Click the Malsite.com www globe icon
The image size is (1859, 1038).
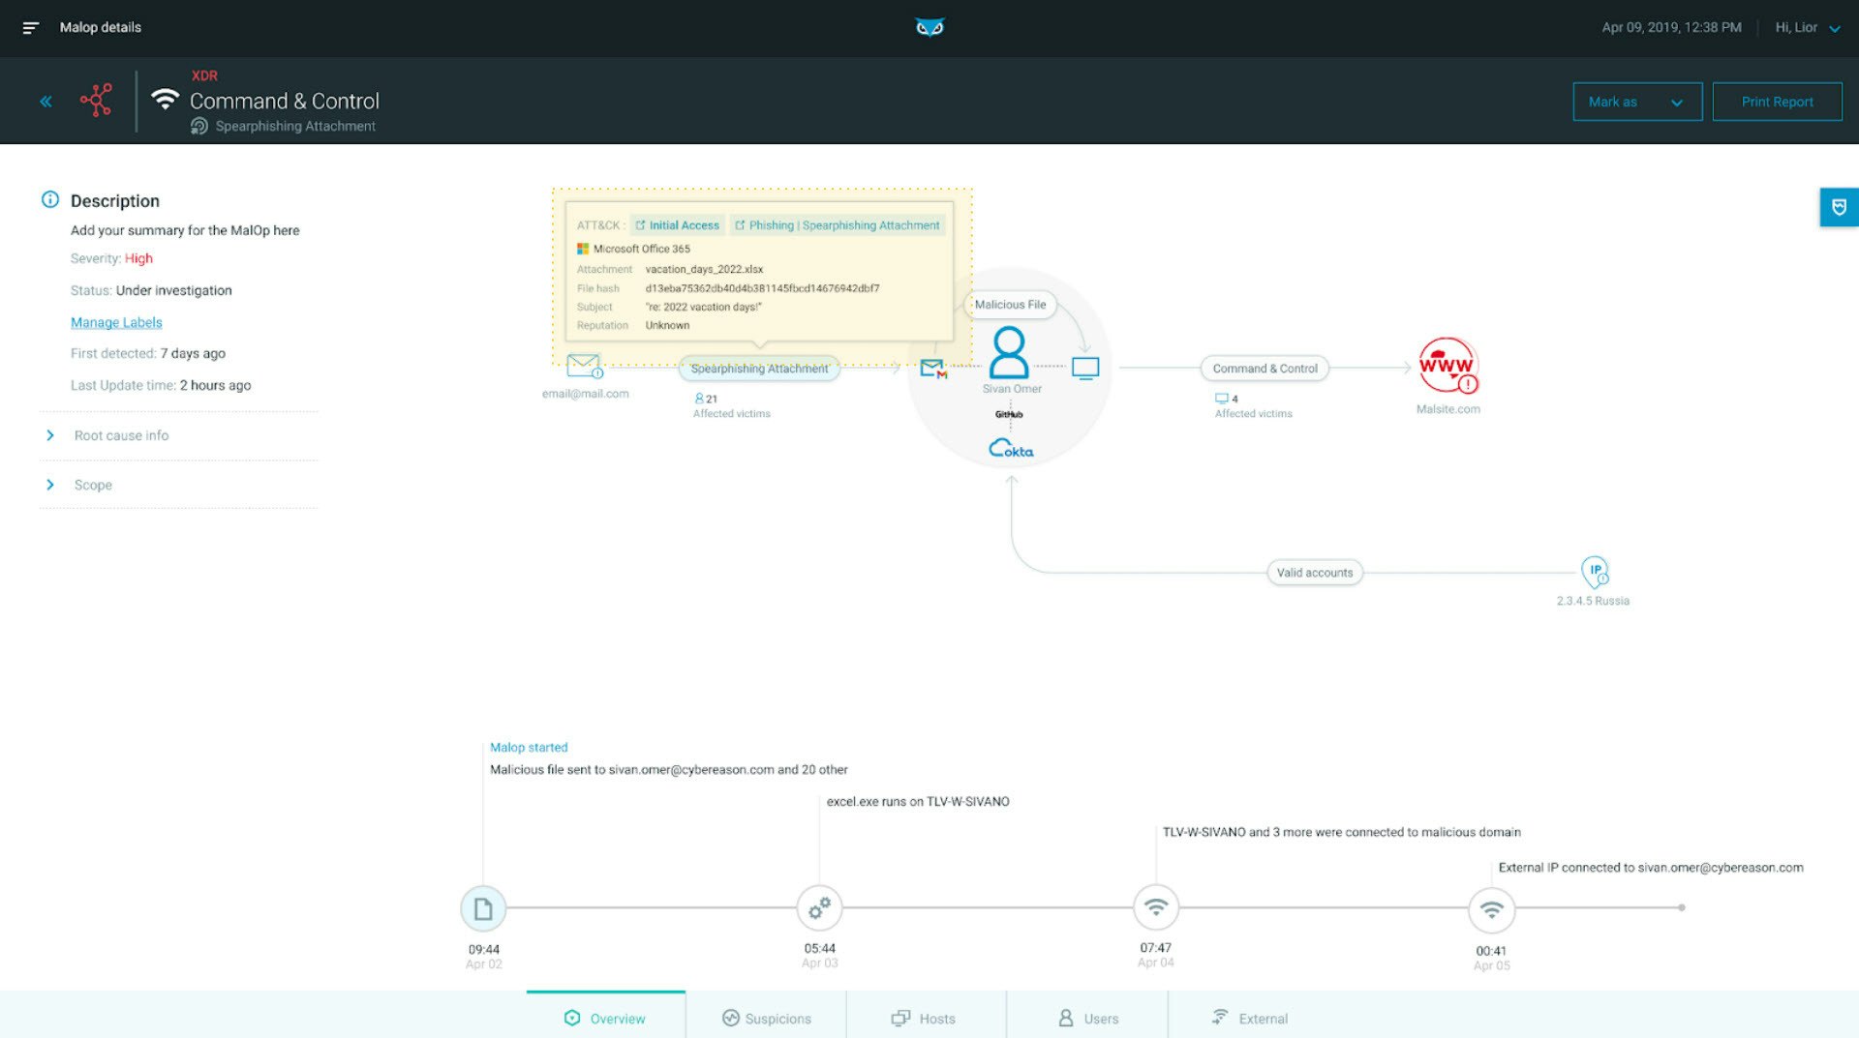point(1447,366)
